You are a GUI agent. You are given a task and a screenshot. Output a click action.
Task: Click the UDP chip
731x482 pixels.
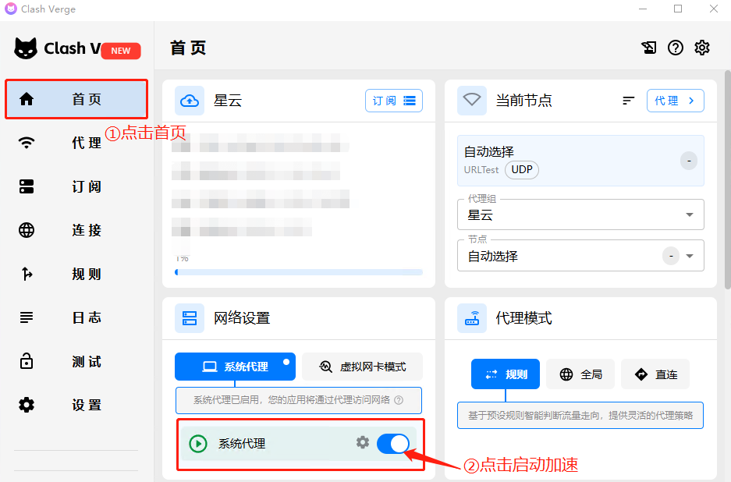[x=522, y=170]
